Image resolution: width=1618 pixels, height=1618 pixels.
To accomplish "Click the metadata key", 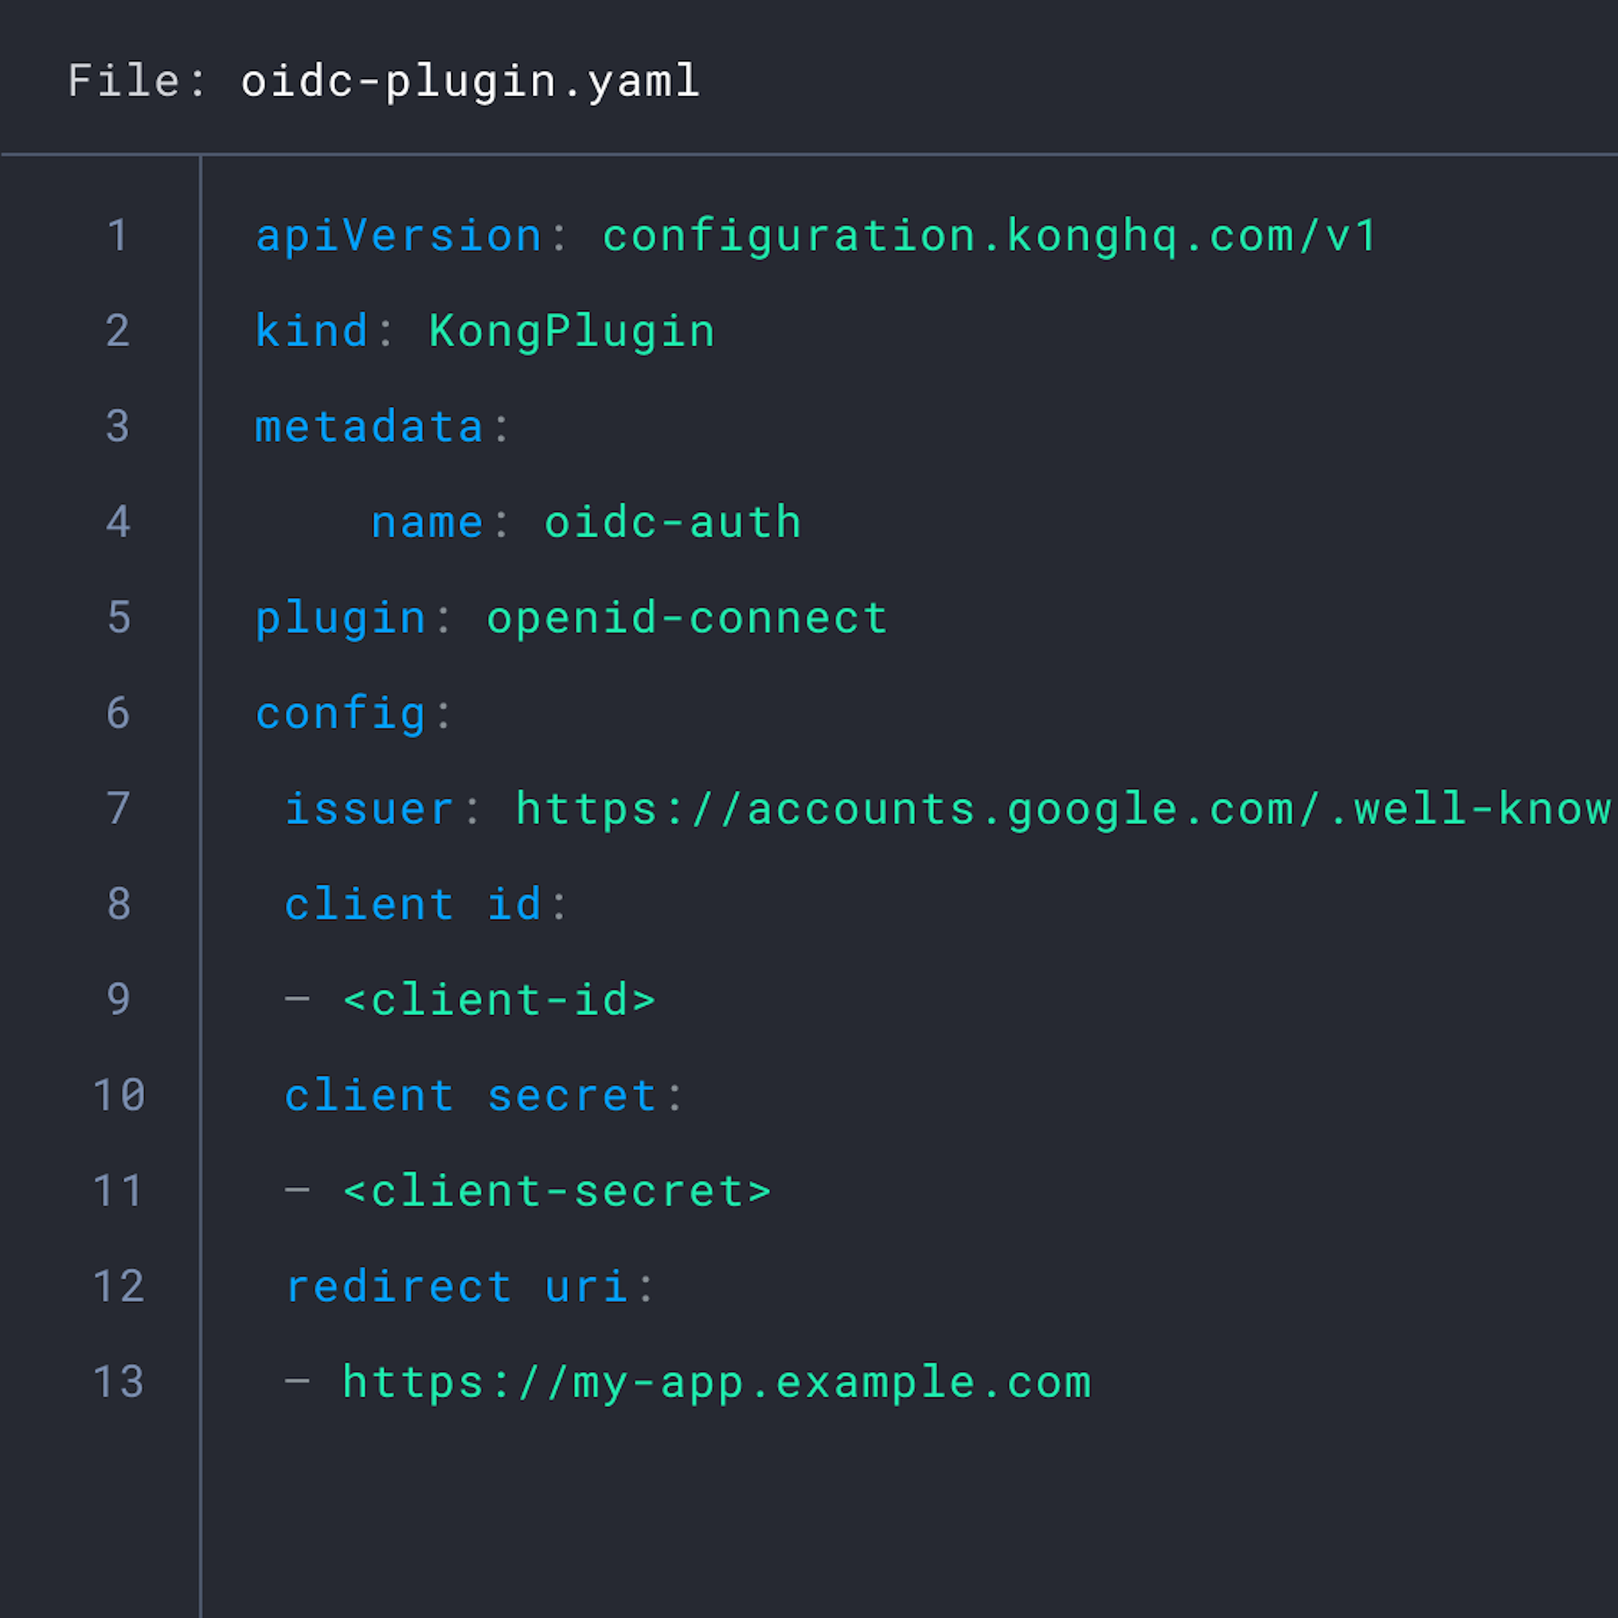I will pos(369,426).
